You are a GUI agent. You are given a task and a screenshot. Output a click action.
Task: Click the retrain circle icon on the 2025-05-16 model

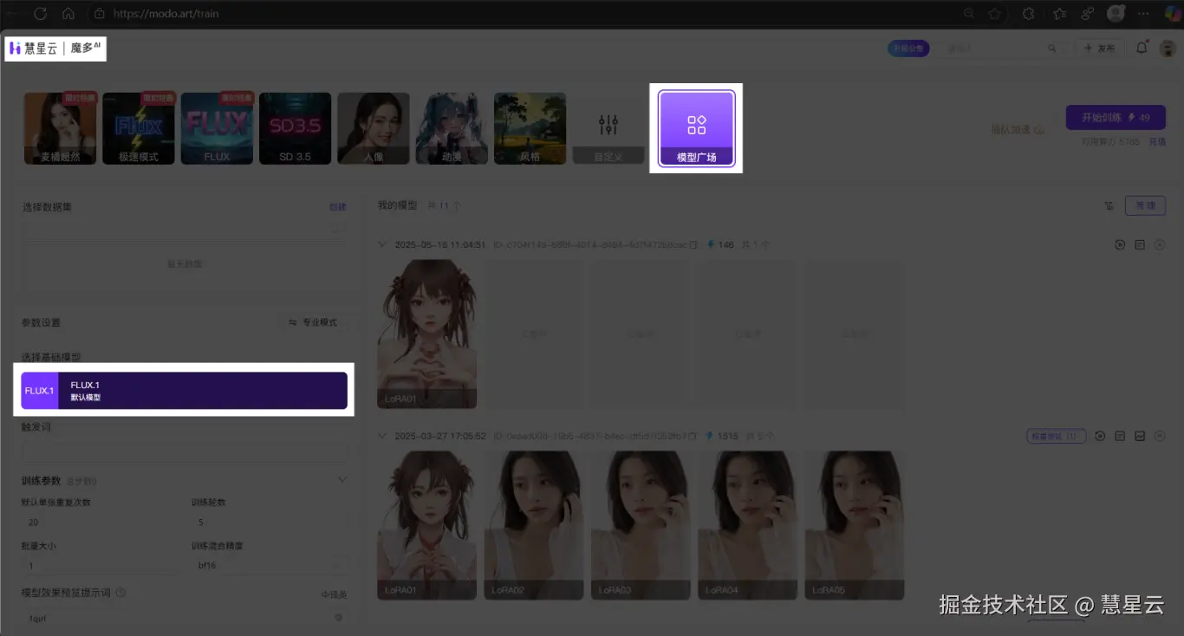pos(1120,244)
